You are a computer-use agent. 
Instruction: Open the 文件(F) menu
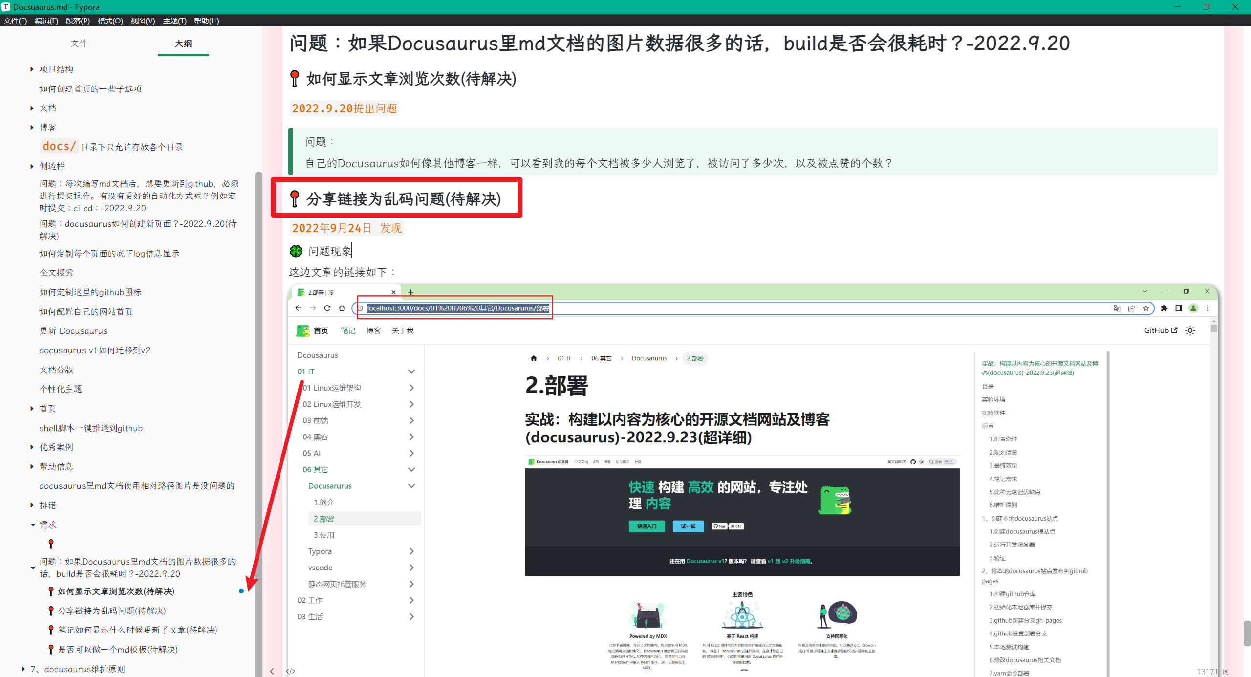point(15,21)
